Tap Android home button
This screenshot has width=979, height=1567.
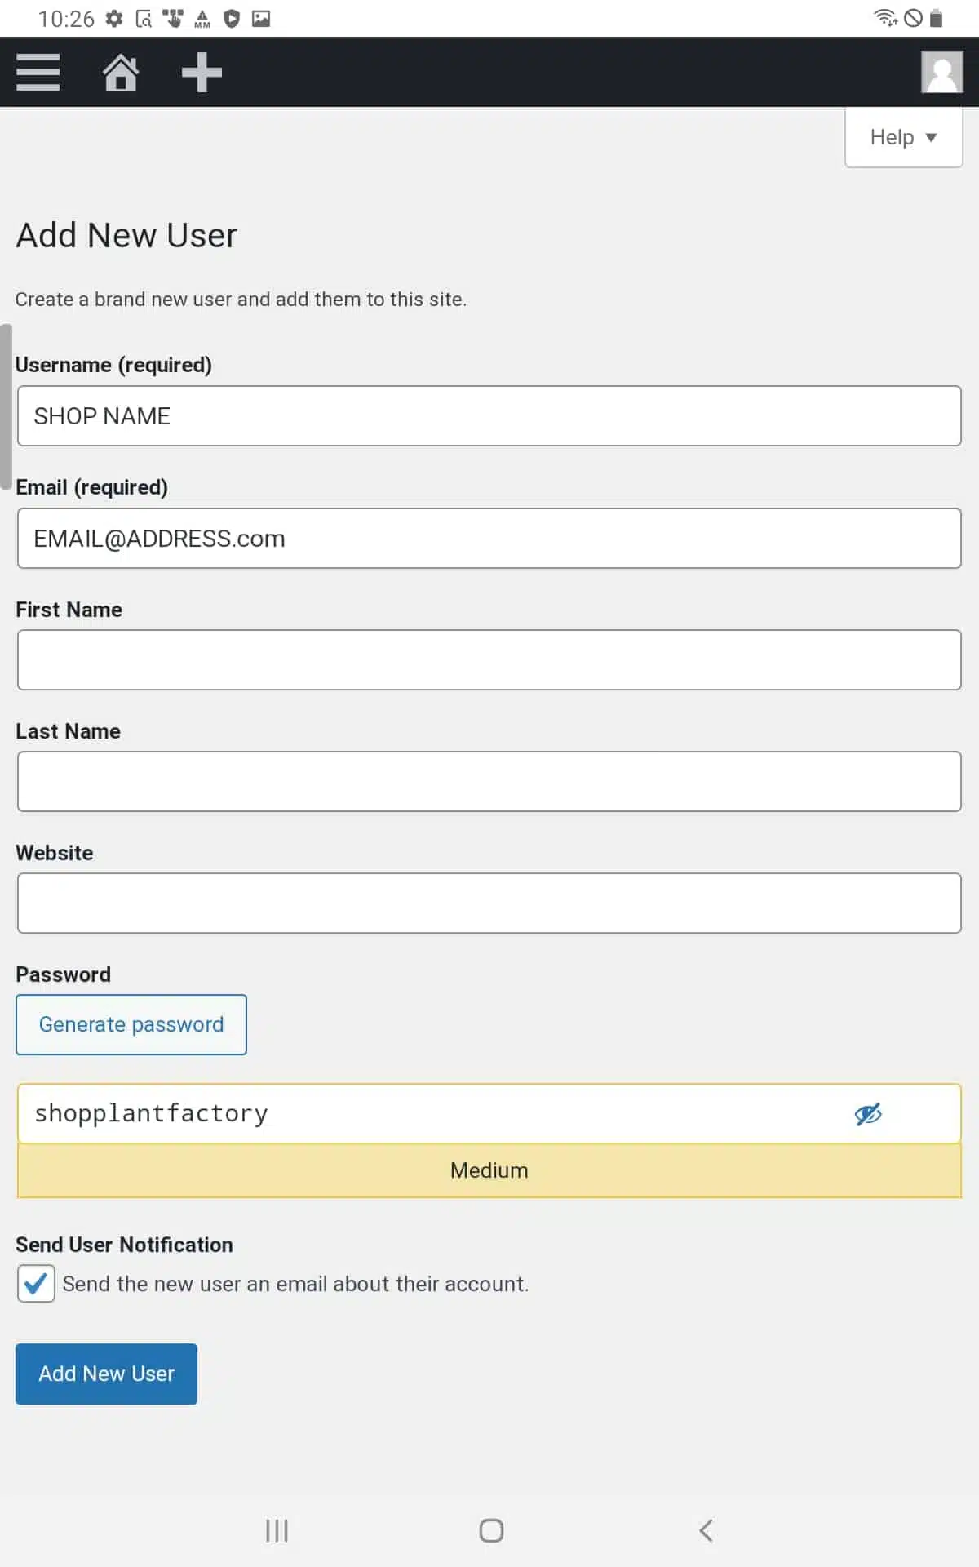click(x=491, y=1530)
